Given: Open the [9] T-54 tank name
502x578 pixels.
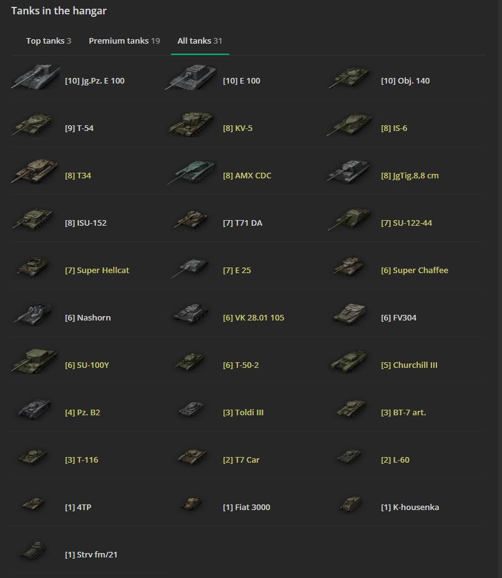Looking at the screenshot, I should [x=79, y=128].
